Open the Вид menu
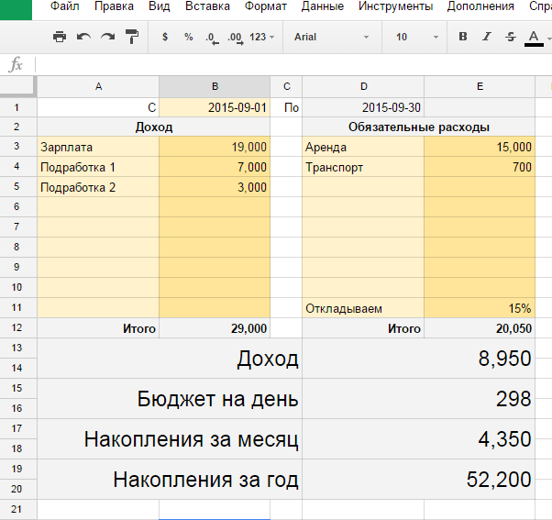The width and height of the screenshot is (552, 520). pyautogui.click(x=160, y=6)
